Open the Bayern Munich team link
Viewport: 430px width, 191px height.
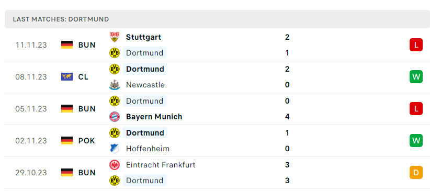click(x=154, y=117)
